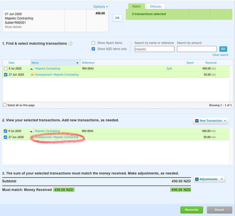Click the OK button
Image resolution: width=235 pixels, height=216 pixels.
tap(117, 18)
